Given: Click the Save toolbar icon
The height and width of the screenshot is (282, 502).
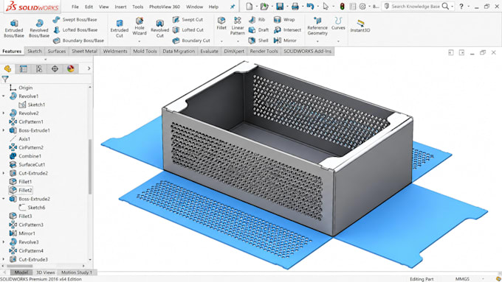Looking at the screenshot, I should click(x=280, y=7).
